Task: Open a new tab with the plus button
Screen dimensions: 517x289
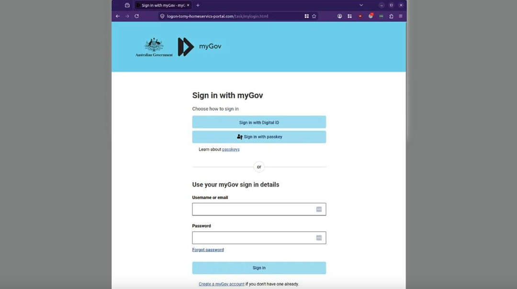Action: tap(198, 5)
